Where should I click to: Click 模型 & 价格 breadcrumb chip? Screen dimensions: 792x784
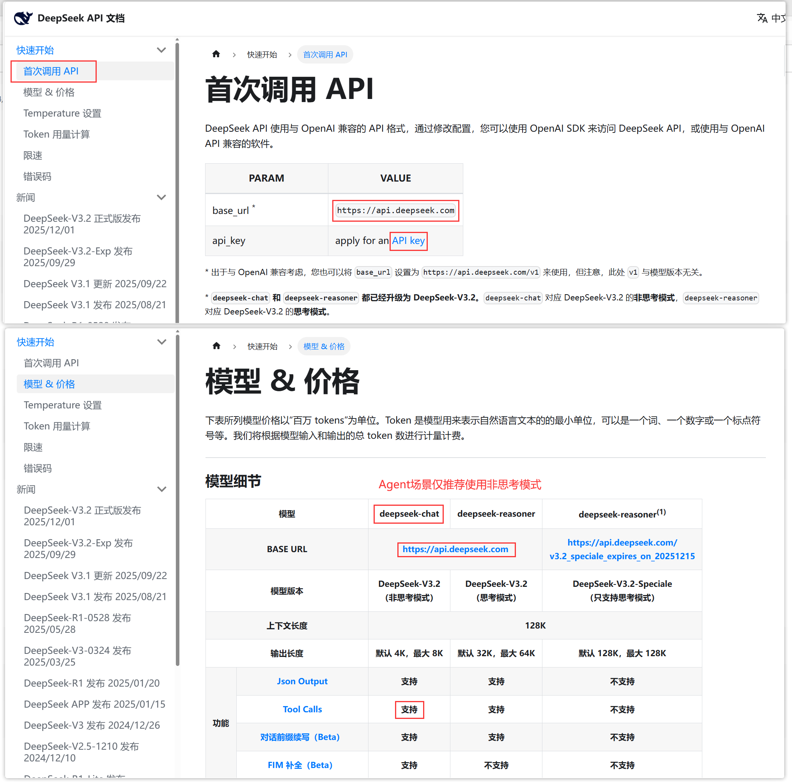(323, 346)
